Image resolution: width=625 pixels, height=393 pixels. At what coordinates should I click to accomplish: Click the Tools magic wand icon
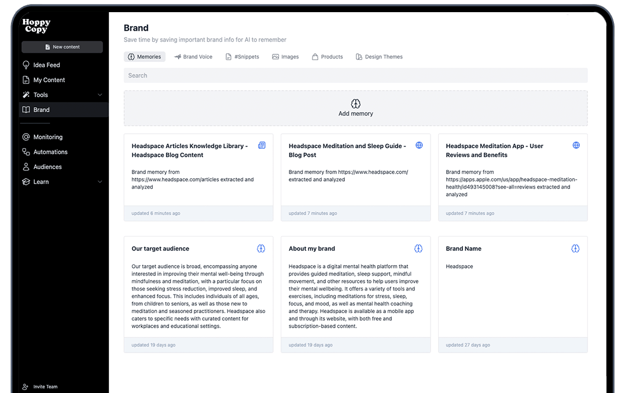click(26, 95)
